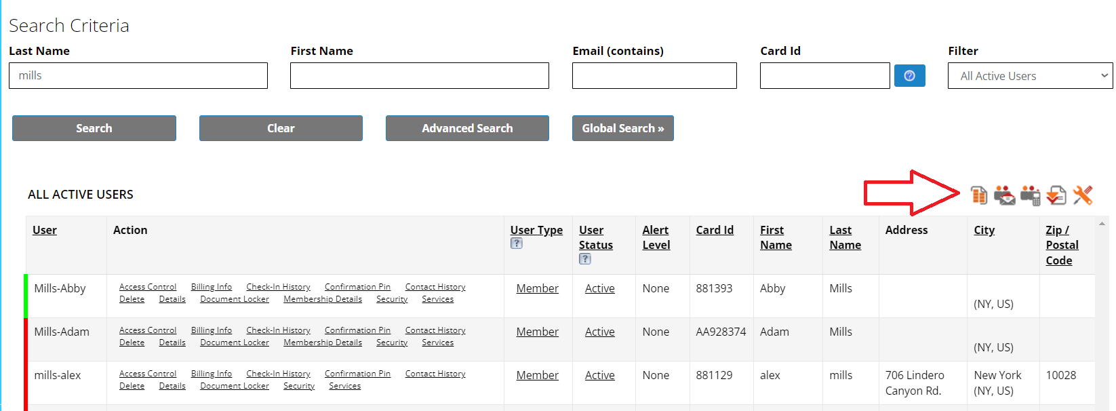
Task: Click help icon under User Type header
Action: point(517,243)
